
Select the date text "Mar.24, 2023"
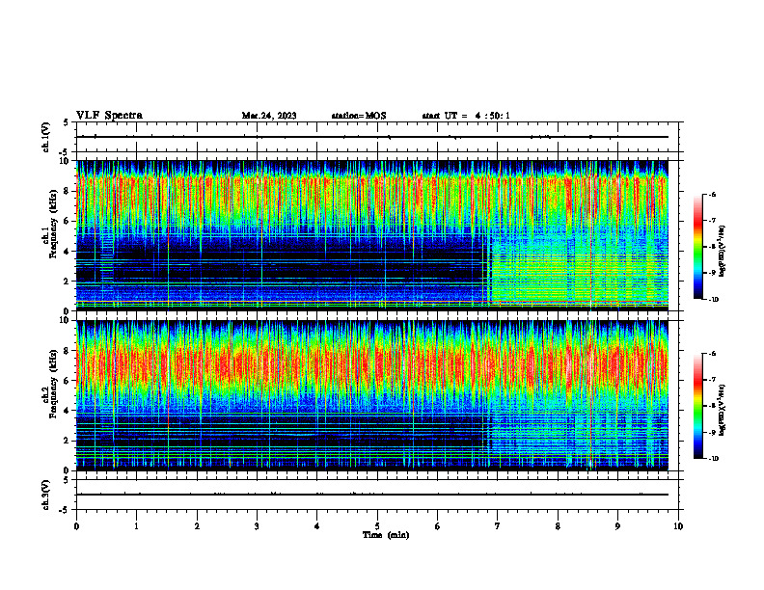269,116
